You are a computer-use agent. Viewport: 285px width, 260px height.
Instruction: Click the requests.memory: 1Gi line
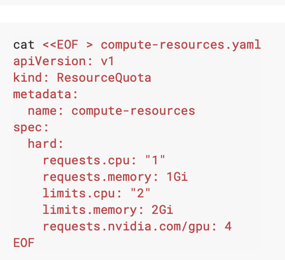pyautogui.click(x=115, y=177)
